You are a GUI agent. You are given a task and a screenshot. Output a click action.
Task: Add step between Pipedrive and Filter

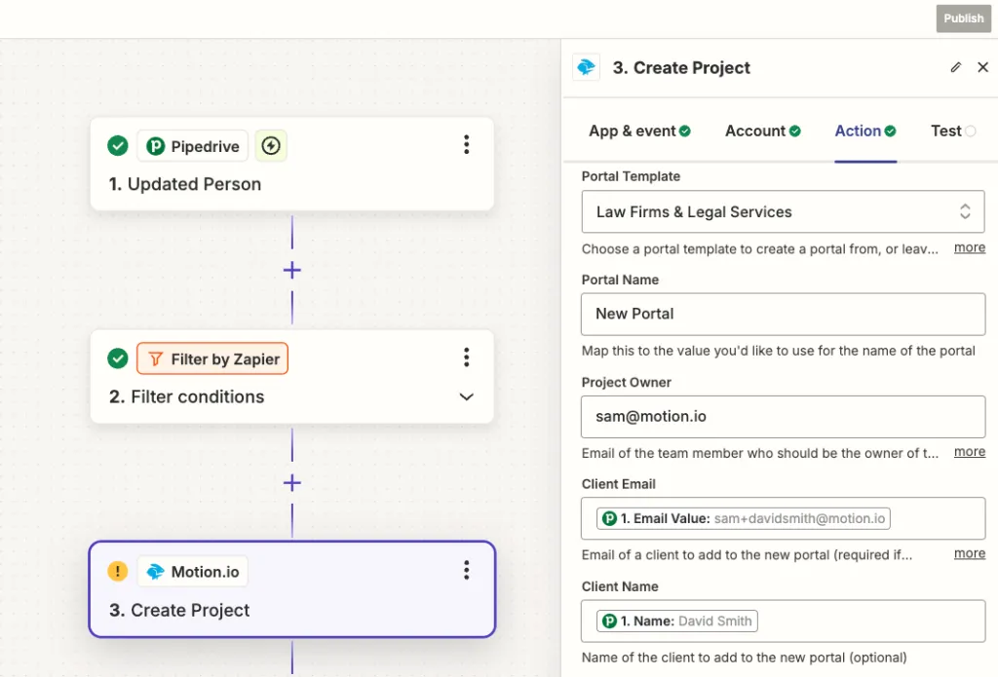(292, 271)
